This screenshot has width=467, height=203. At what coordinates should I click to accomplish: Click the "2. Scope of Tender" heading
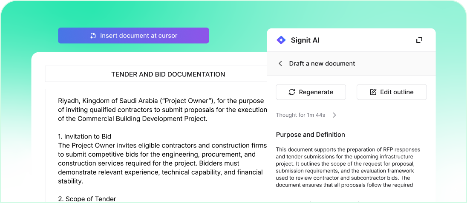pos(87,199)
